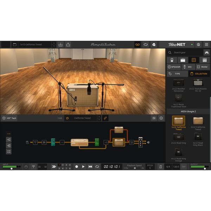Viewport: 211px width, 211px height.
Task: Click the globe icon next to ToneNET
Action: click(198, 45)
